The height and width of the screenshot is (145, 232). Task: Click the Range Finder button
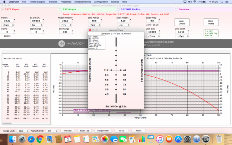[x=103, y=131]
